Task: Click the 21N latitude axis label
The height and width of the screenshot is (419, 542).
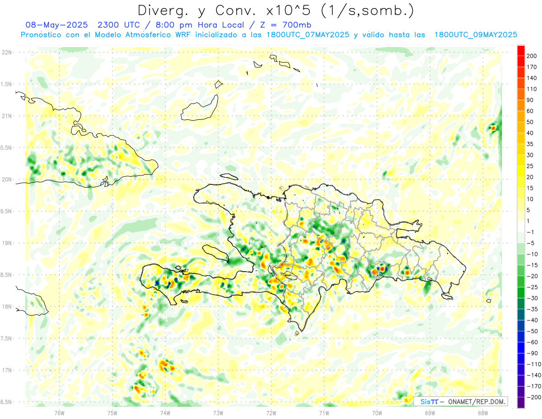Action: (6, 116)
